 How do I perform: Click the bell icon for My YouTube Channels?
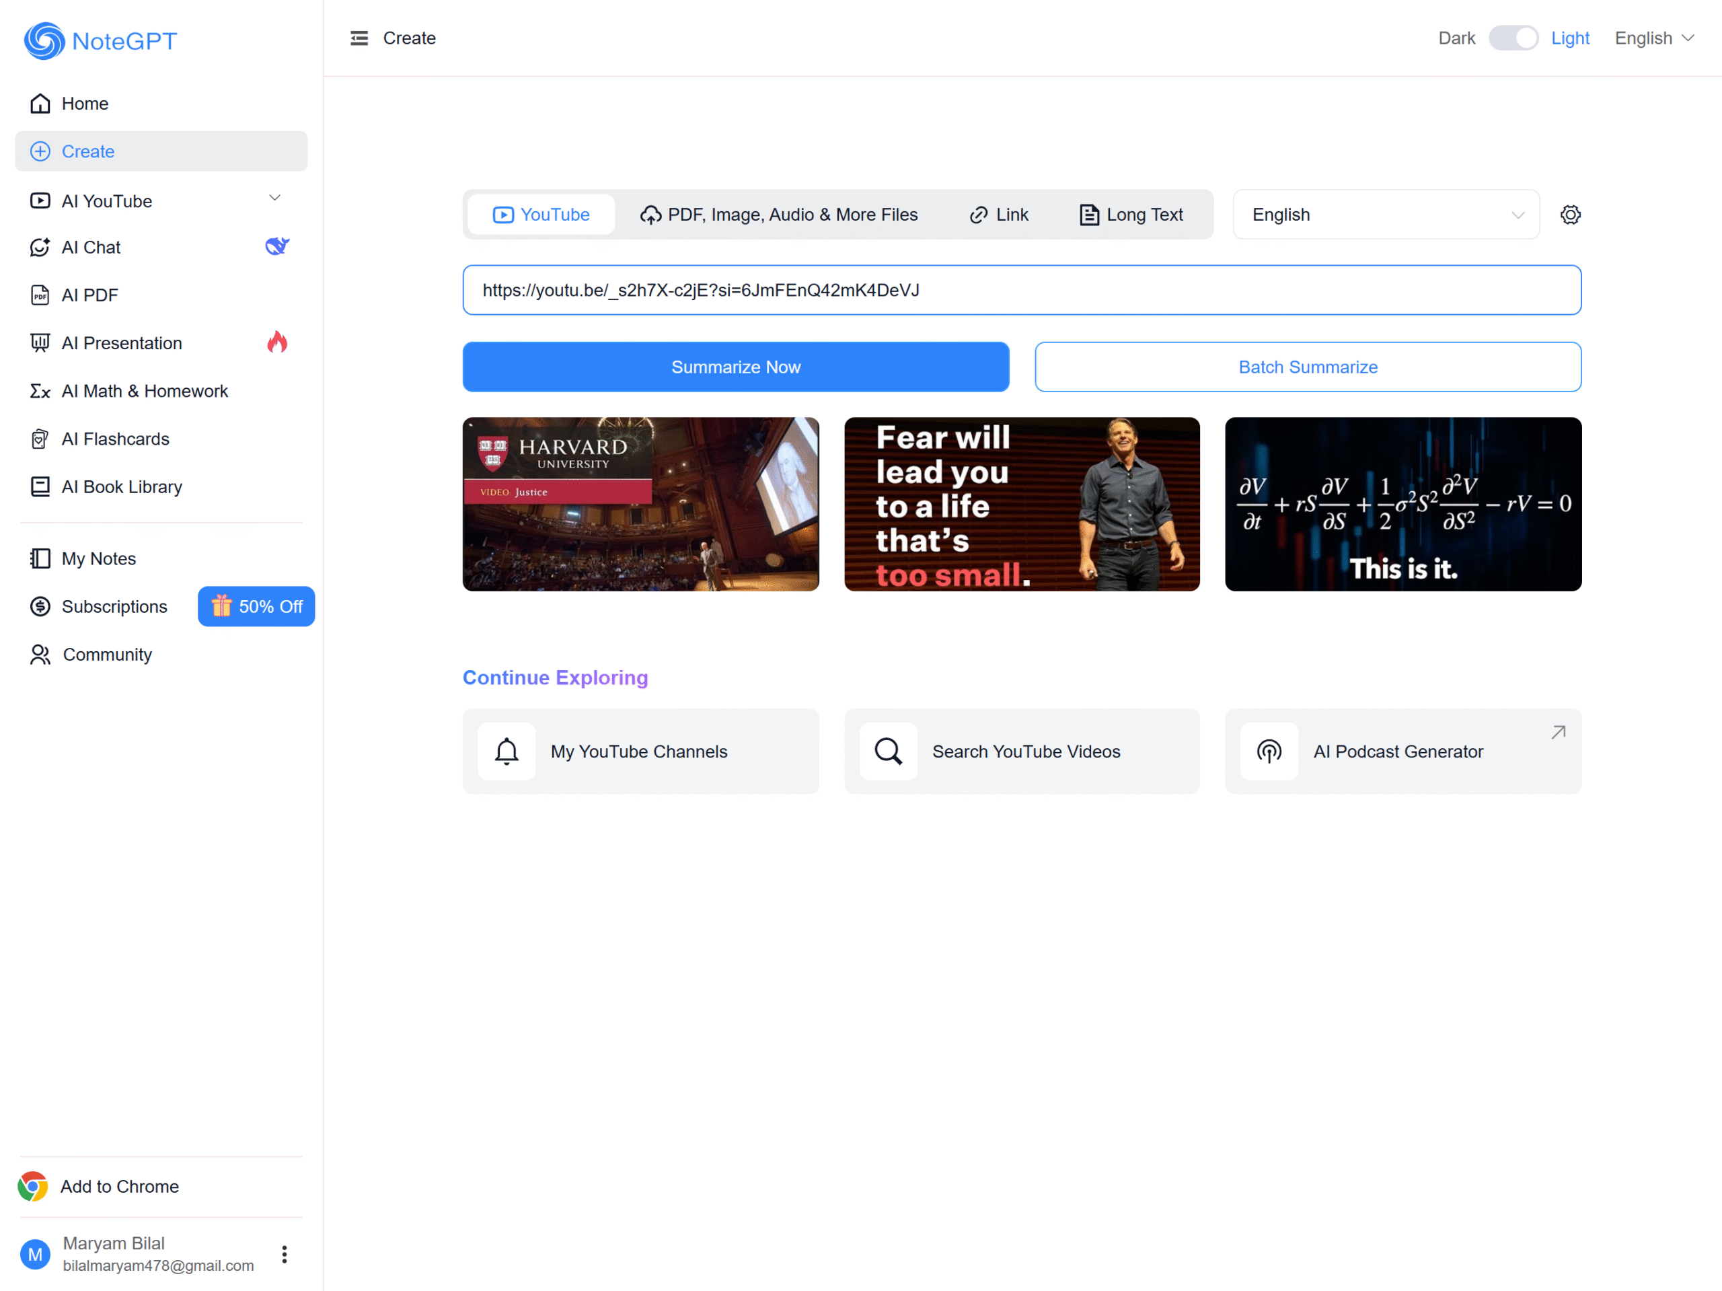pyautogui.click(x=507, y=751)
